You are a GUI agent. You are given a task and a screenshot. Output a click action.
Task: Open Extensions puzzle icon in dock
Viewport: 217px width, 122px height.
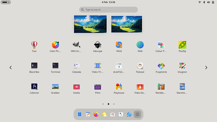click(x=129, y=114)
